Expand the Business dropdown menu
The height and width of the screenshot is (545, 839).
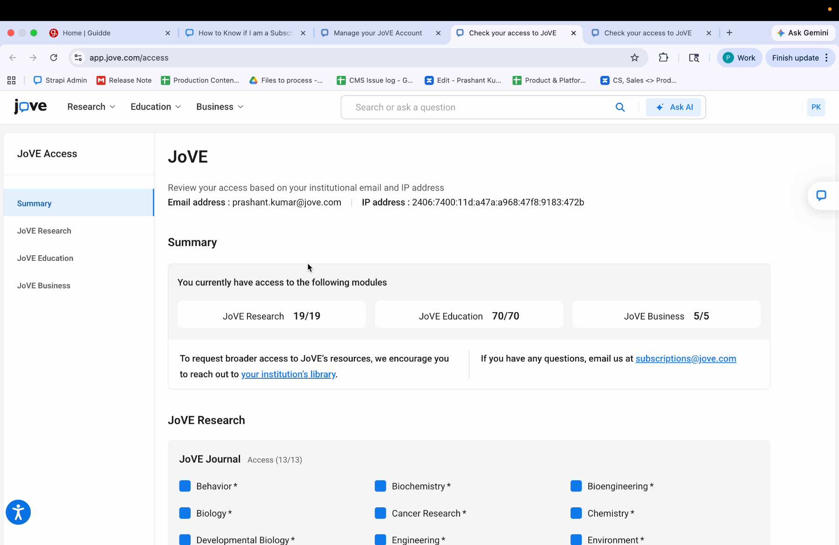point(220,107)
